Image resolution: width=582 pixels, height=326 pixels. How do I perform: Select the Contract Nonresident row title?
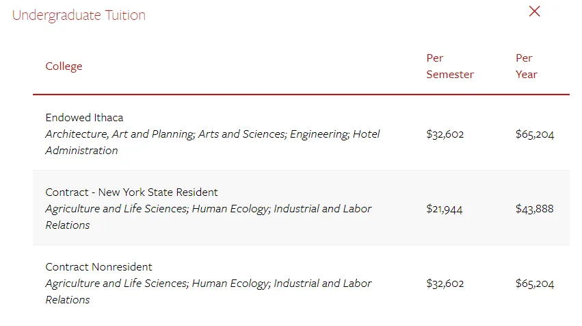(x=98, y=267)
